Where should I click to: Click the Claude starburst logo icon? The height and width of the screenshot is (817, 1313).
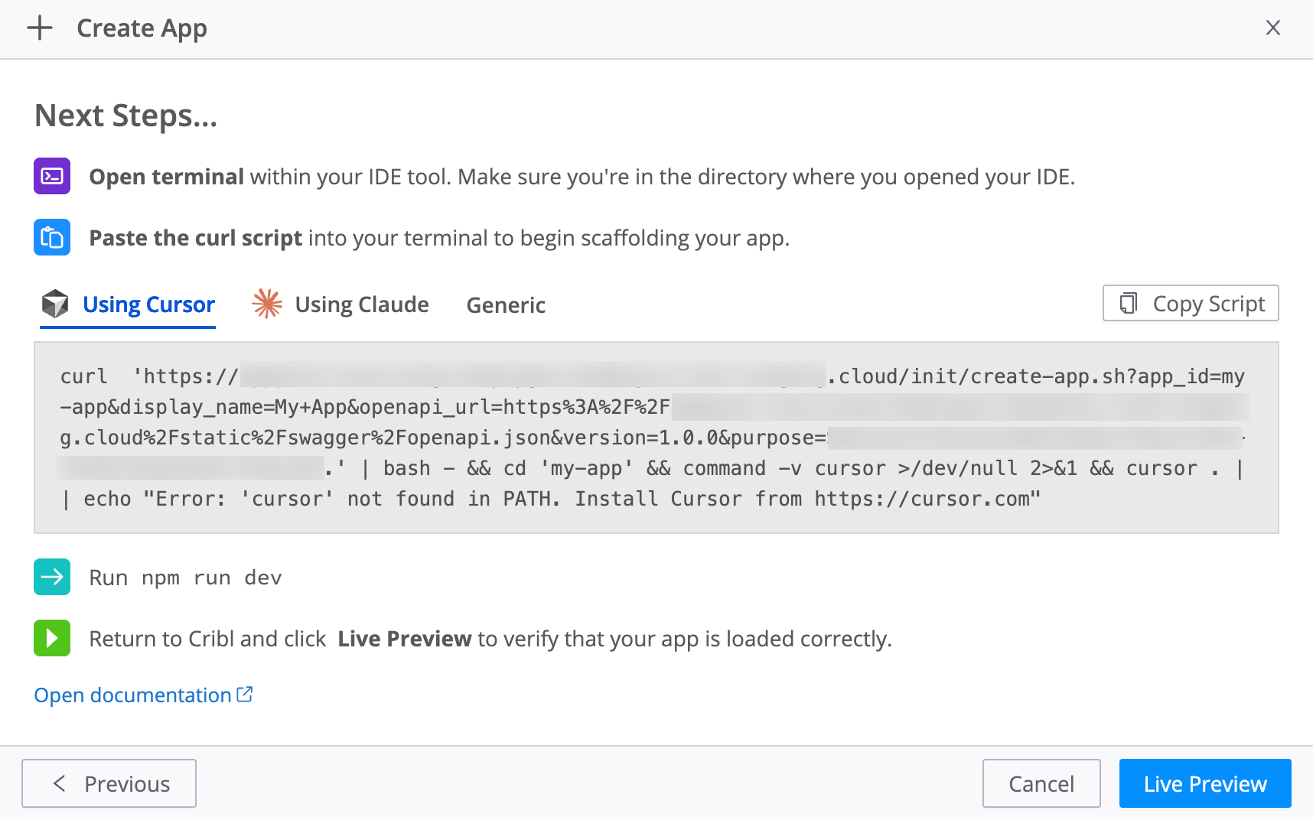[267, 304]
